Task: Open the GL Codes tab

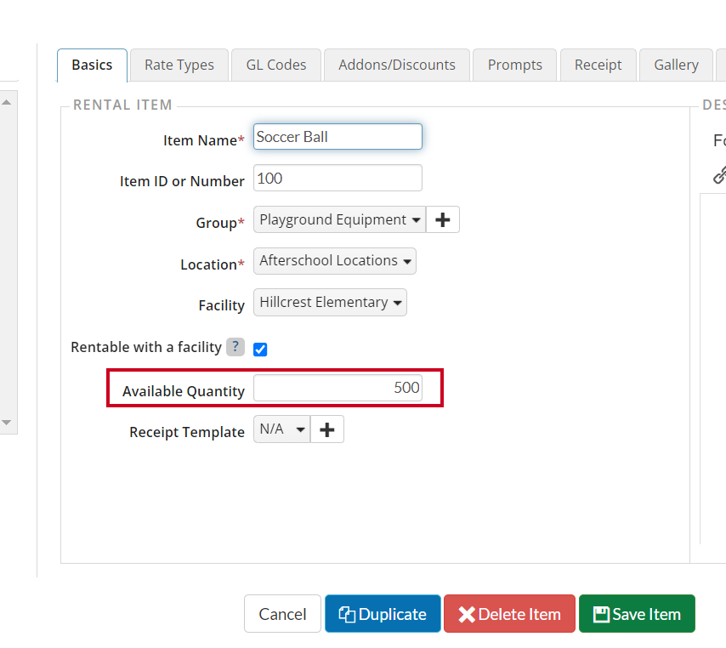Action: click(276, 65)
